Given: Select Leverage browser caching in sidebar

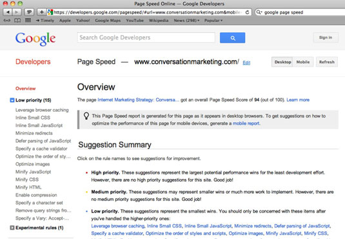Looking at the screenshot, I should pos(42,110).
